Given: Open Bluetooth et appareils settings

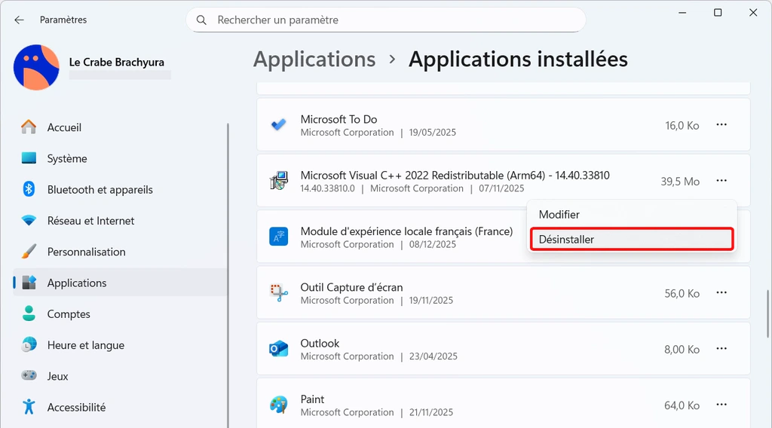Looking at the screenshot, I should [x=100, y=190].
